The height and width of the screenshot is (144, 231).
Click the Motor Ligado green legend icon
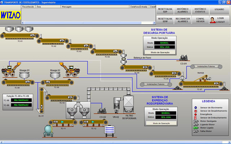(x=196, y=128)
